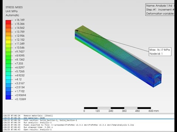Click legend value +8.9395
Screen dimensions: 177x132
[20, 56]
